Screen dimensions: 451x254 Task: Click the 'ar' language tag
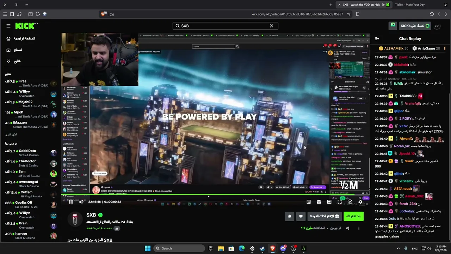pyautogui.click(x=117, y=228)
